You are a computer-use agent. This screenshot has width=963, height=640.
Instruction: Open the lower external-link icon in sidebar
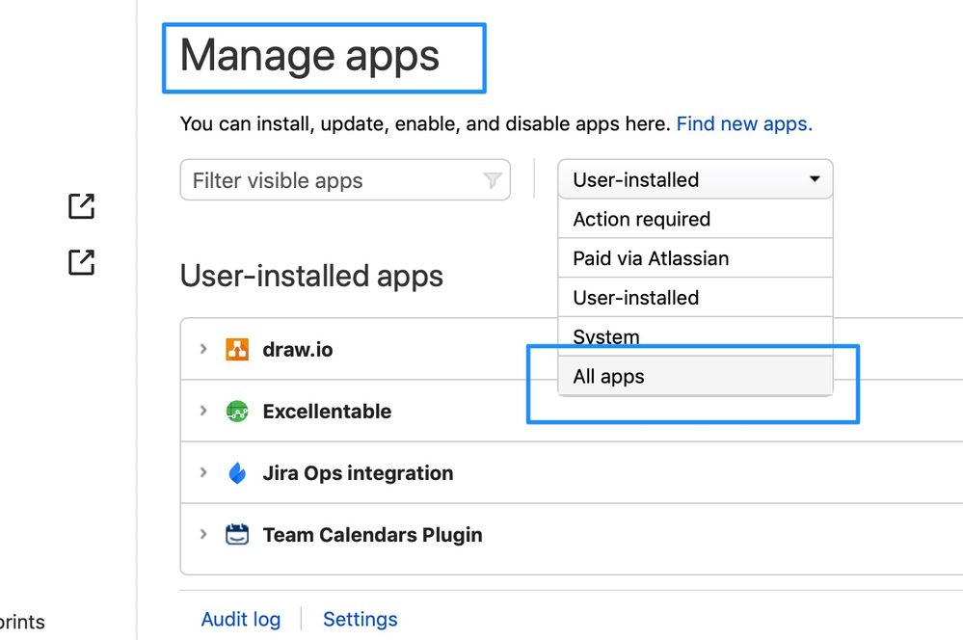[81, 262]
